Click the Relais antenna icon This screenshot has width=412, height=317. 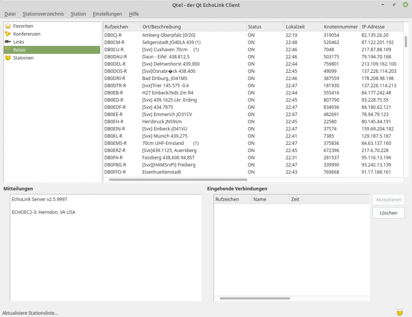(x=8, y=49)
